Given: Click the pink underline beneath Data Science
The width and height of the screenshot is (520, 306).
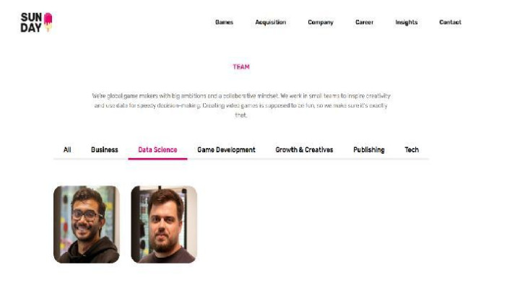Looking at the screenshot, I should click(x=158, y=159).
